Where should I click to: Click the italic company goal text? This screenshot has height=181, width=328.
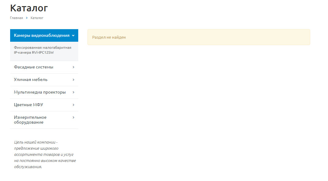point(45,154)
